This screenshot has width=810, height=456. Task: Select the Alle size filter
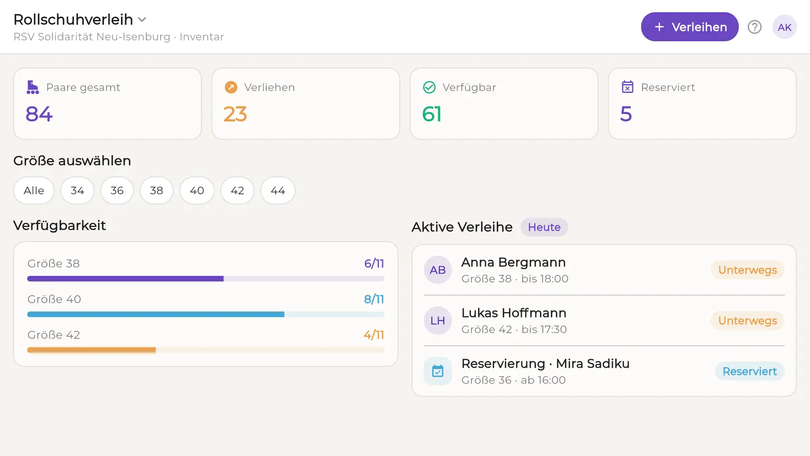pos(34,190)
